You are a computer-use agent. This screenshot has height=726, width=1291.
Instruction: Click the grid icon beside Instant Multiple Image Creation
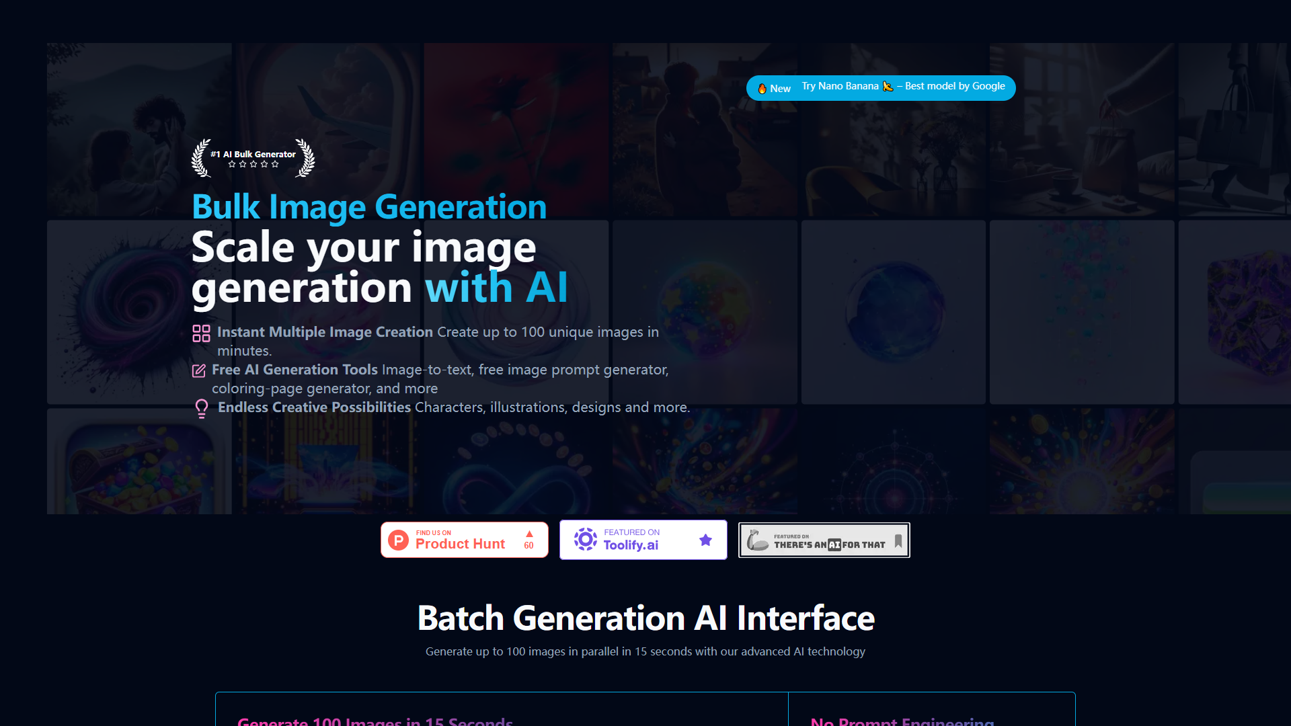(201, 333)
